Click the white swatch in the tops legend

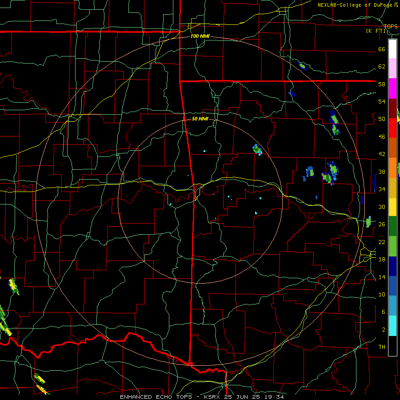(x=392, y=49)
